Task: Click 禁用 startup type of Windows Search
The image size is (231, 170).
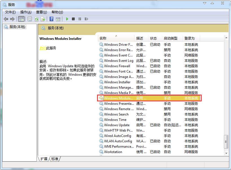Action: click(167, 114)
